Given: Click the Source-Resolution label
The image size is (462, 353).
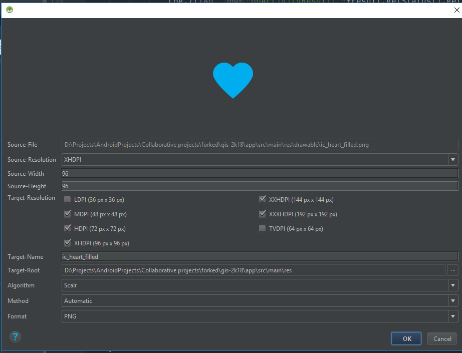Looking at the screenshot, I should point(32,160).
